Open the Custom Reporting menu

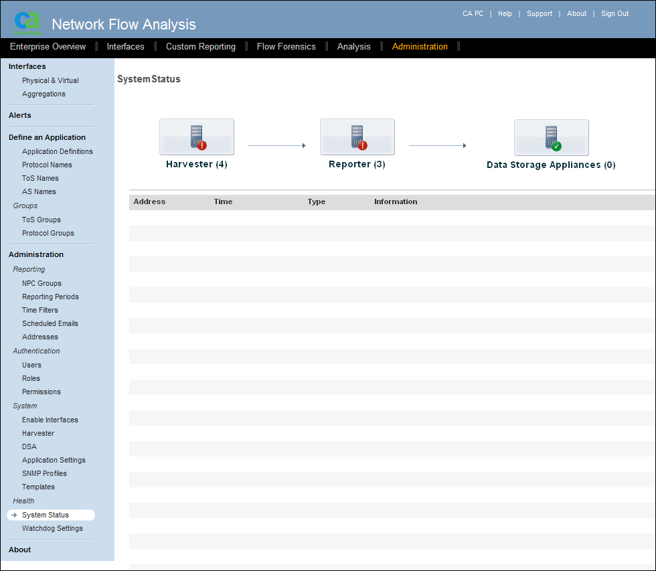click(x=200, y=46)
